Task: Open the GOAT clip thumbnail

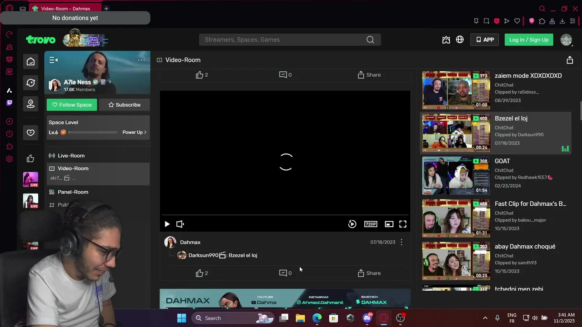Action: tap(456, 175)
